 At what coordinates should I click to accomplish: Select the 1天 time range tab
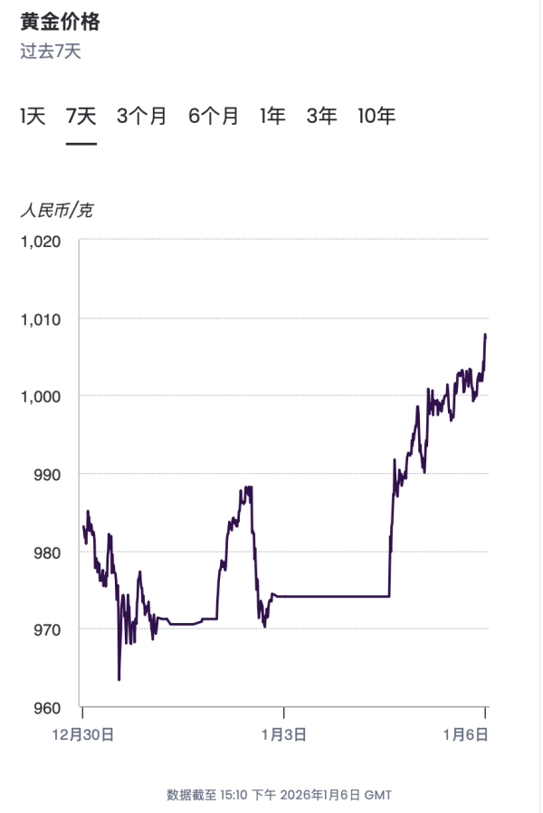click(x=33, y=116)
